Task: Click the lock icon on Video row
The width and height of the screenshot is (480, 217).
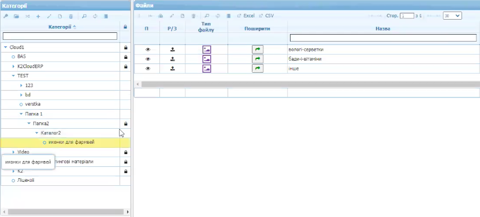Action: click(x=125, y=152)
